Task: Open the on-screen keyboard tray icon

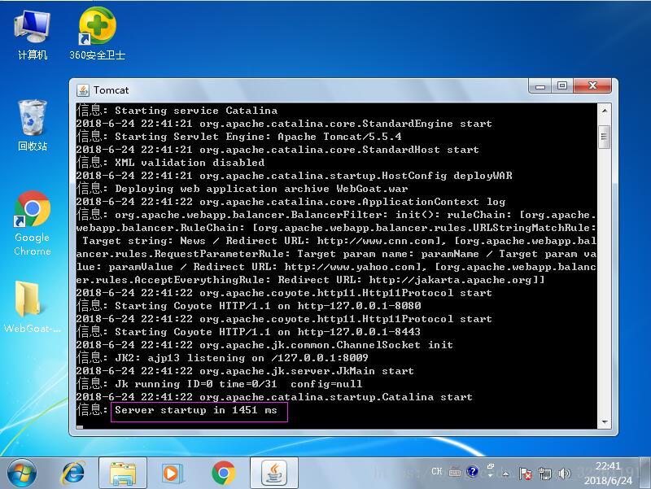Action: (x=455, y=473)
